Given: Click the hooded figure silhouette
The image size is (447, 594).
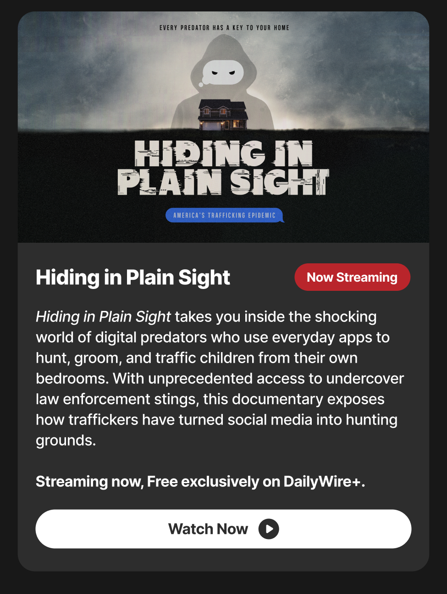Looking at the screenshot, I should pyautogui.click(x=223, y=82).
